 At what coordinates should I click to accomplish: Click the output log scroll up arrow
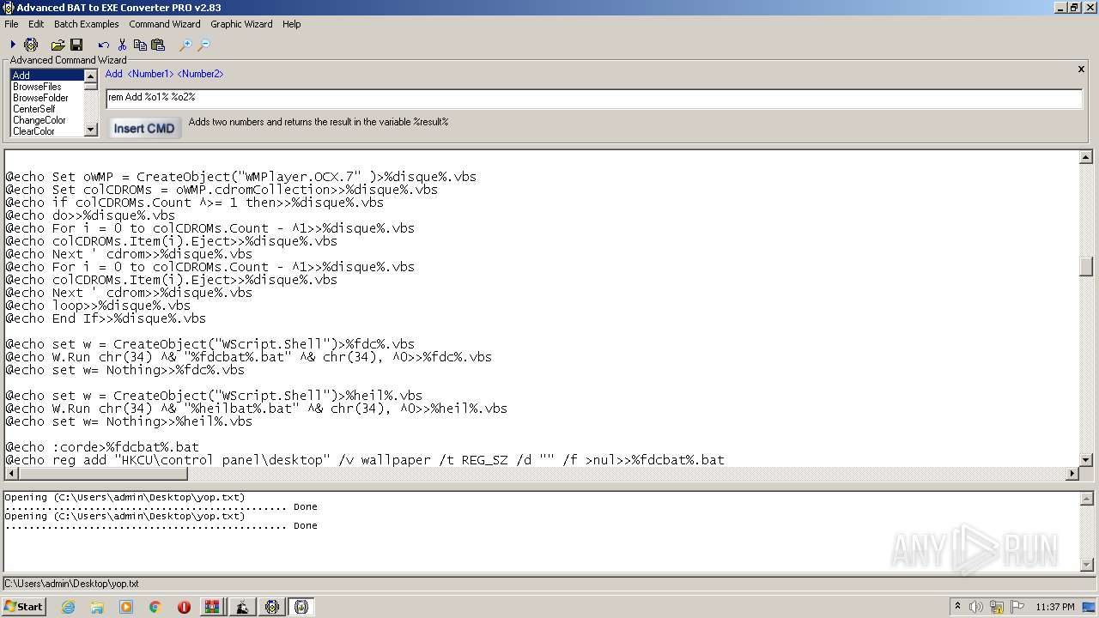[1085, 499]
